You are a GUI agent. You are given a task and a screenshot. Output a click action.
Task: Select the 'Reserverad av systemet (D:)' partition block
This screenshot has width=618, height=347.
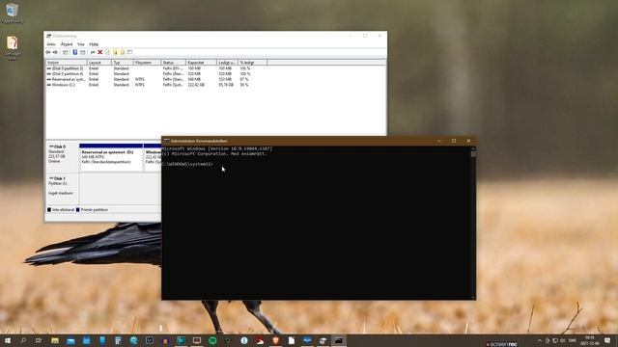pos(111,157)
